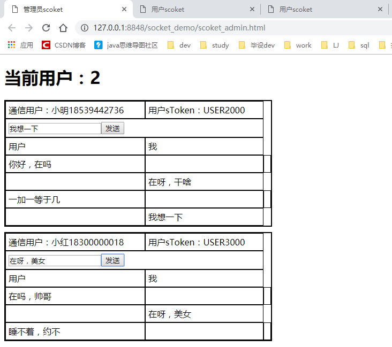This screenshot has height=347, width=392.
Task: Click the 在呀，干啥 reply
Action: [x=170, y=182]
